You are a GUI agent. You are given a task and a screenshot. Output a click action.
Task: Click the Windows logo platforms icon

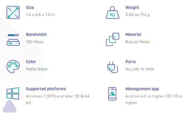pos(13,93)
